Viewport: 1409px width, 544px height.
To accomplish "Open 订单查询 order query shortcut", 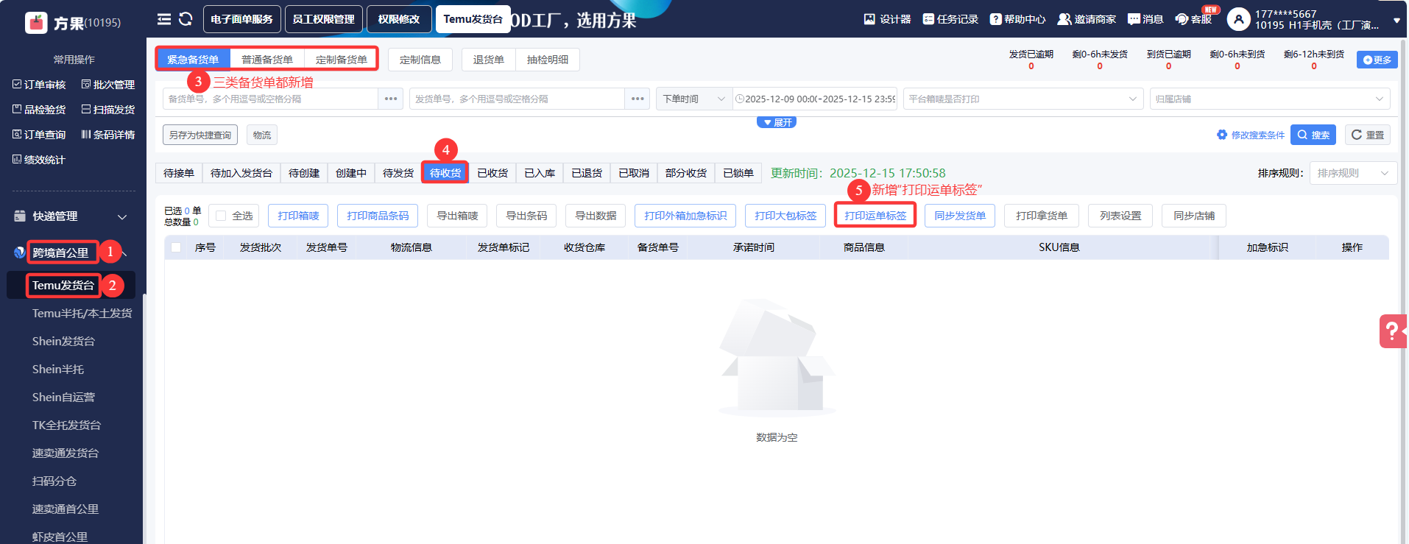I will pyautogui.click(x=40, y=135).
